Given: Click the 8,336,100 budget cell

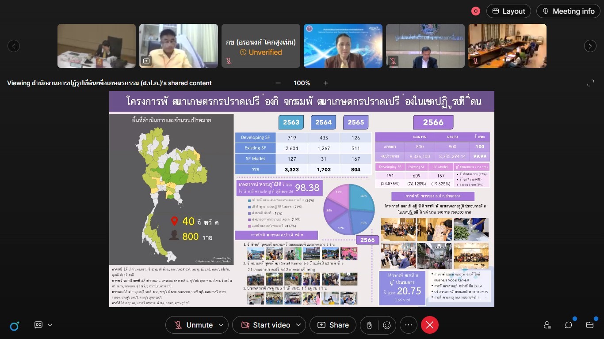Looking at the screenshot, I should (x=419, y=156).
